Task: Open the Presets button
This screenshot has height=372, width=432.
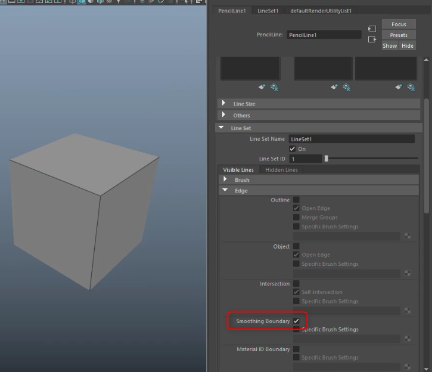Action: [x=399, y=35]
